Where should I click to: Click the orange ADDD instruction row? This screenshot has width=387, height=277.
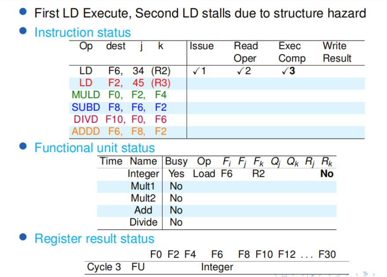coord(119,131)
